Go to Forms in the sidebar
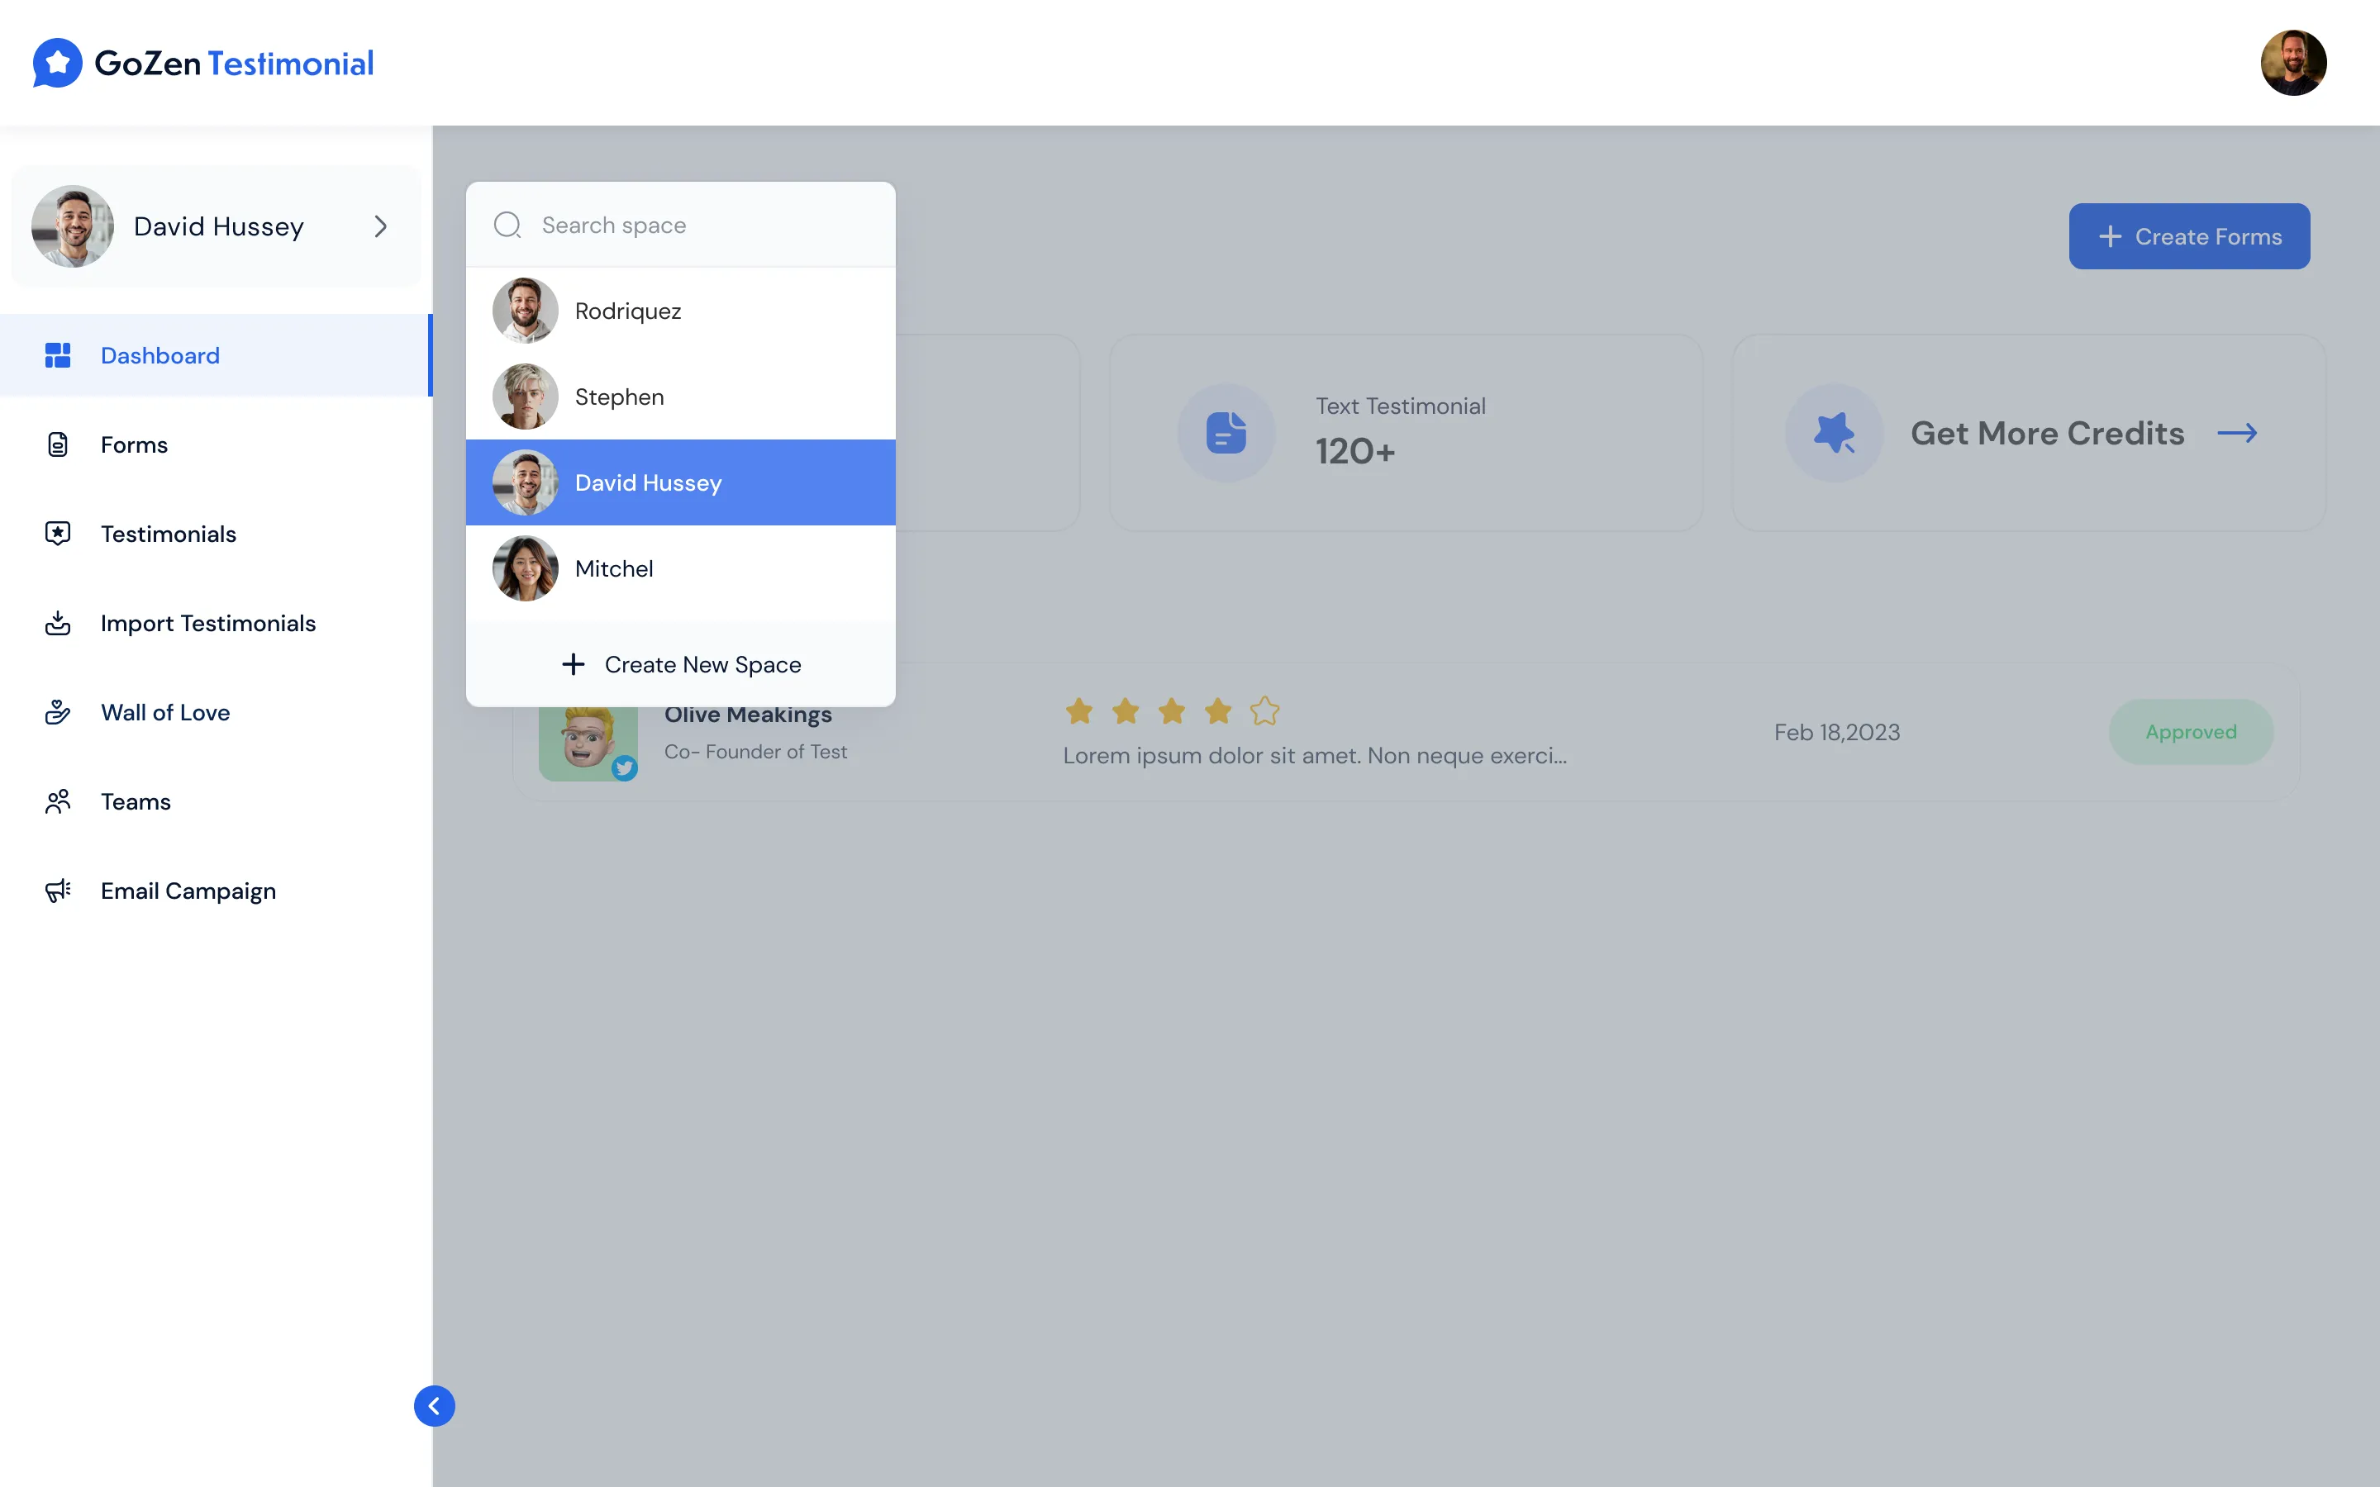The image size is (2380, 1487). pyautogui.click(x=217, y=444)
